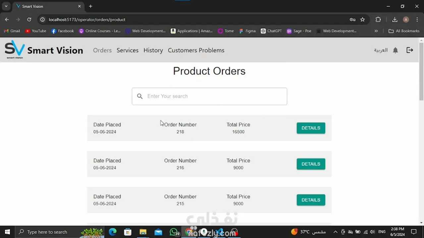
Task: Show hidden system tray icons
Action: tap(335, 232)
